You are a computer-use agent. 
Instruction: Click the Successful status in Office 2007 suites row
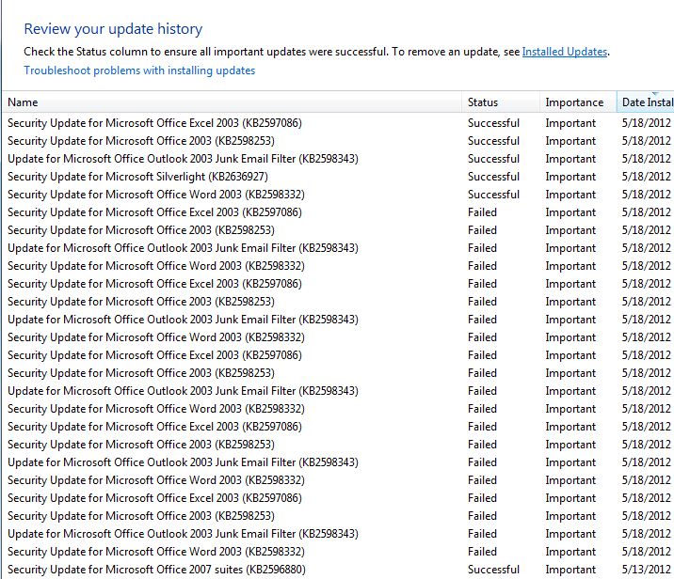[x=493, y=570]
